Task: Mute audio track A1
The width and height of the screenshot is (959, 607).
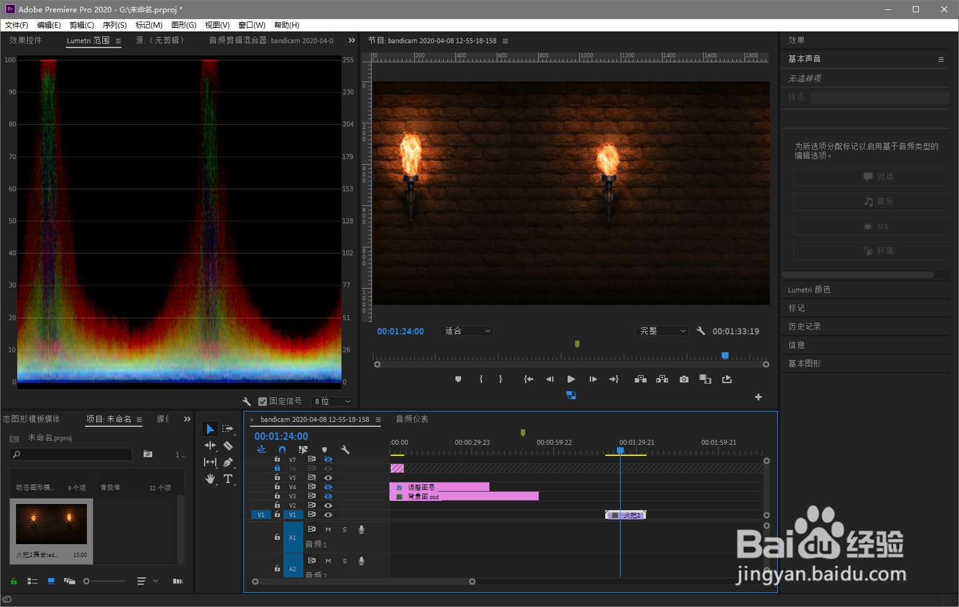Action: click(328, 529)
